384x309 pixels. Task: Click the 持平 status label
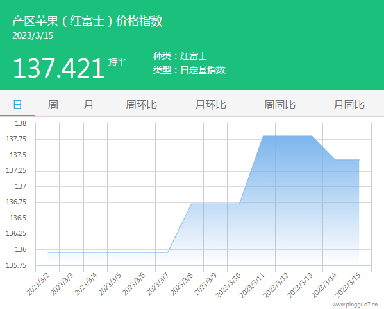point(117,62)
